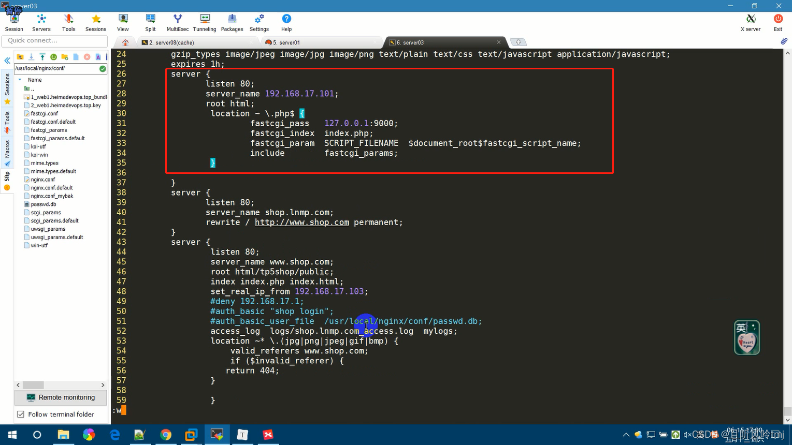This screenshot has width=792, height=445.
Task: Collapse the left sidebar with double chevron
Action: coord(7,61)
